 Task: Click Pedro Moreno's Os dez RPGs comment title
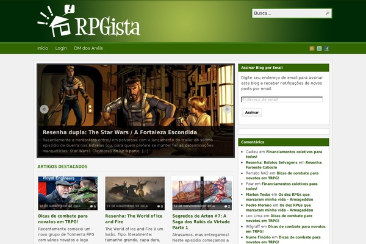(279, 207)
